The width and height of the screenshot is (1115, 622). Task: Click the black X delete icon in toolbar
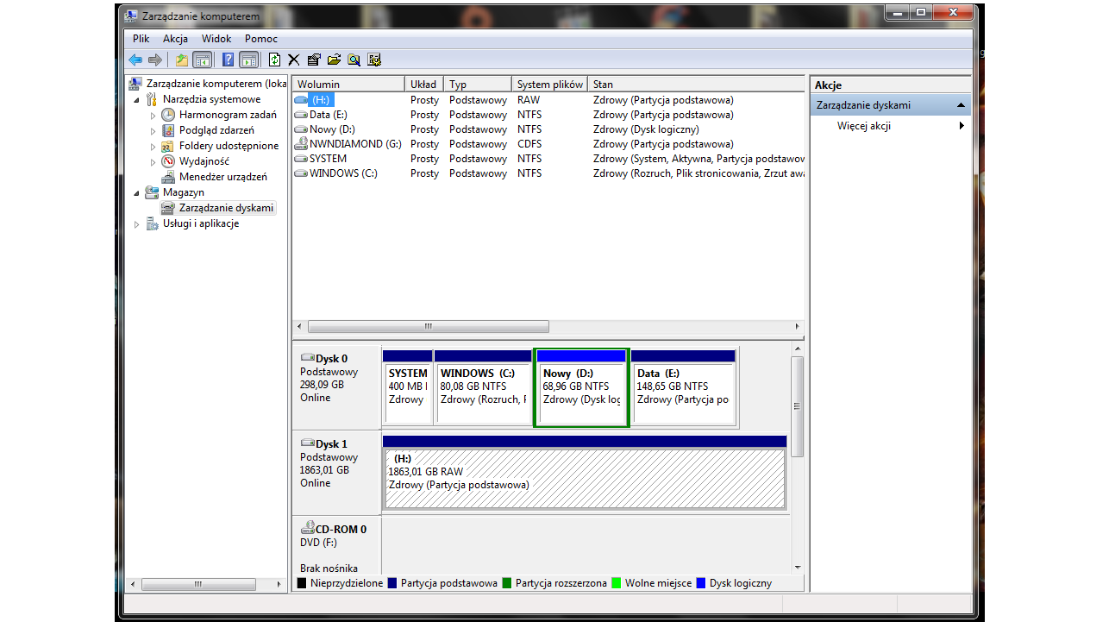[x=294, y=60]
